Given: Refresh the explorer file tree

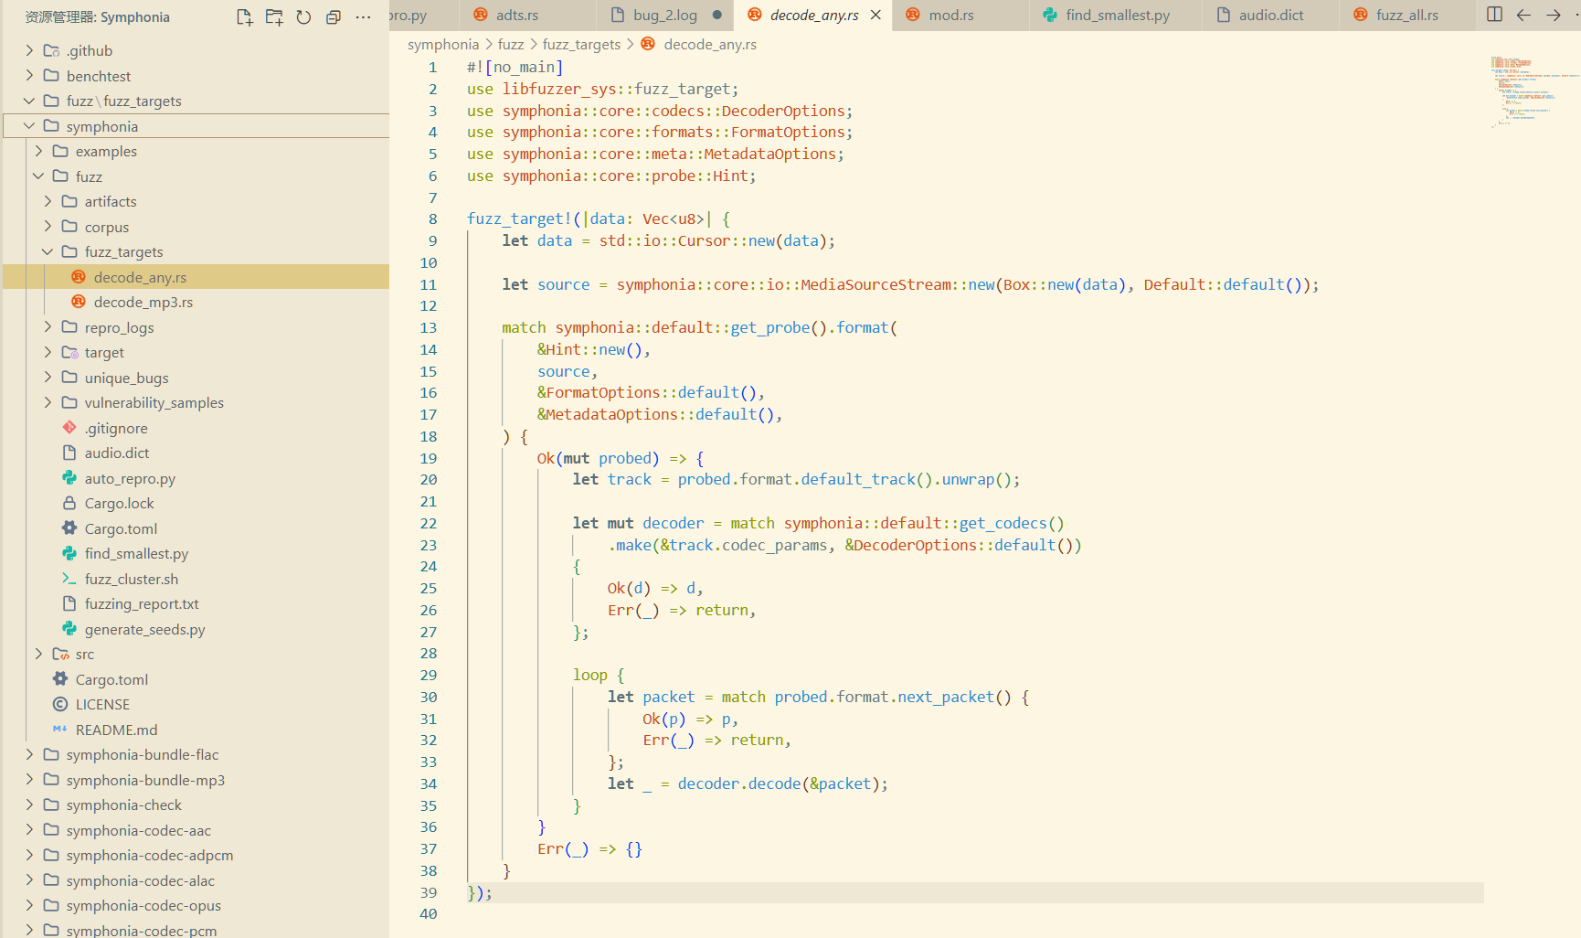Looking at the screenshot, I should coord(303,16).
